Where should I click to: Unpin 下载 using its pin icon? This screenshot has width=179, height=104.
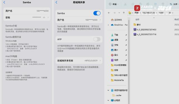pyautogui.click(x=126, y=35)
